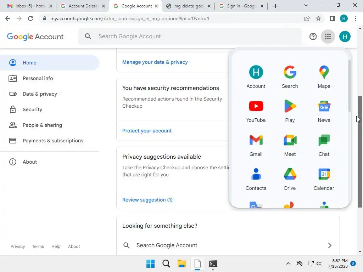363x272 pixels.
Task: Click Google Account logo
Action: [35, 36]
